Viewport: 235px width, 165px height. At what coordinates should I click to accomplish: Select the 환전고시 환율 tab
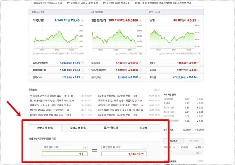tap(45, 128)
